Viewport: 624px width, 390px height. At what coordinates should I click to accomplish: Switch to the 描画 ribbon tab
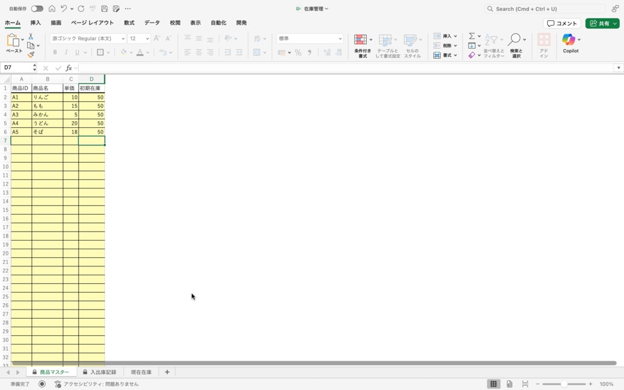pos(56,23)
